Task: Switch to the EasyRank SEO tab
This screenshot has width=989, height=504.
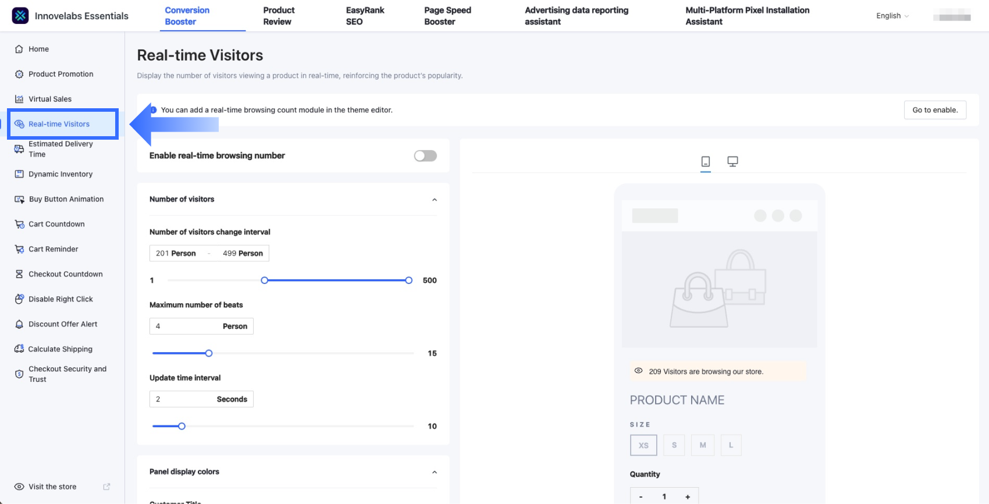Action: point(365,16)
